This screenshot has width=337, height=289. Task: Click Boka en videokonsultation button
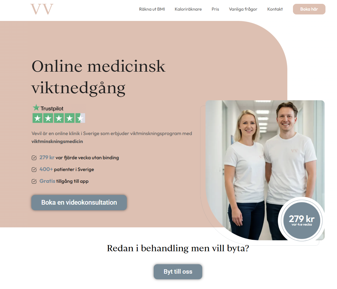[x=79, y=202]
